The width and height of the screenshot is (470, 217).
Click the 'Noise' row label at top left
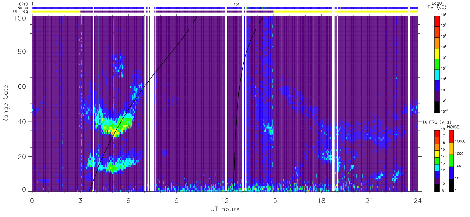pos(23,8)
